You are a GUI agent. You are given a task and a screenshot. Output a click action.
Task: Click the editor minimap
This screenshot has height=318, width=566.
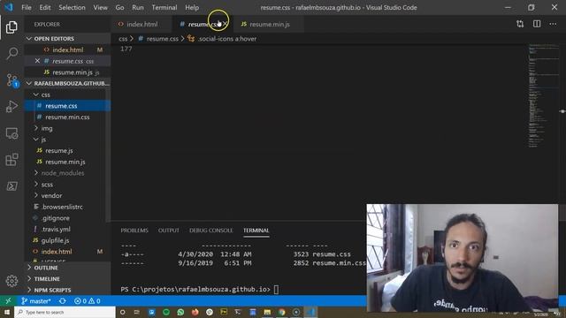tap(543, 95)
